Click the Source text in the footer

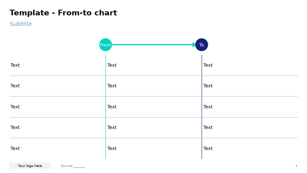73,166
